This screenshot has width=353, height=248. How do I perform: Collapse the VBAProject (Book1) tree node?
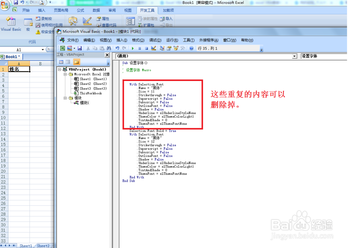(59, 70)
